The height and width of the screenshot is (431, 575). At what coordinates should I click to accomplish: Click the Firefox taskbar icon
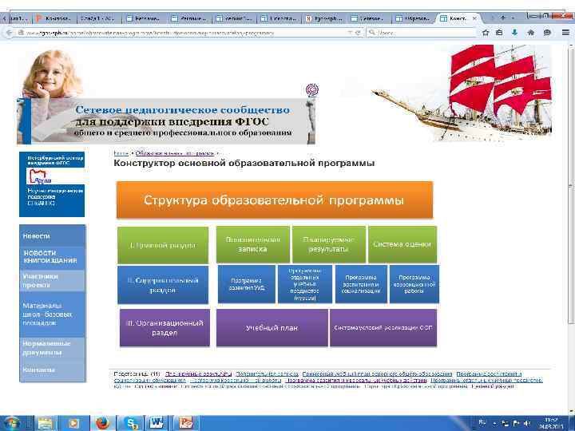click(x=103, y=423)
